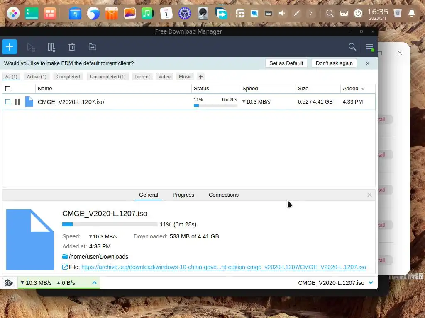The height and width of the screenshot is (318, 425).
Task: Click the large blue file thumbnail in details
Action: click(30, 239)
